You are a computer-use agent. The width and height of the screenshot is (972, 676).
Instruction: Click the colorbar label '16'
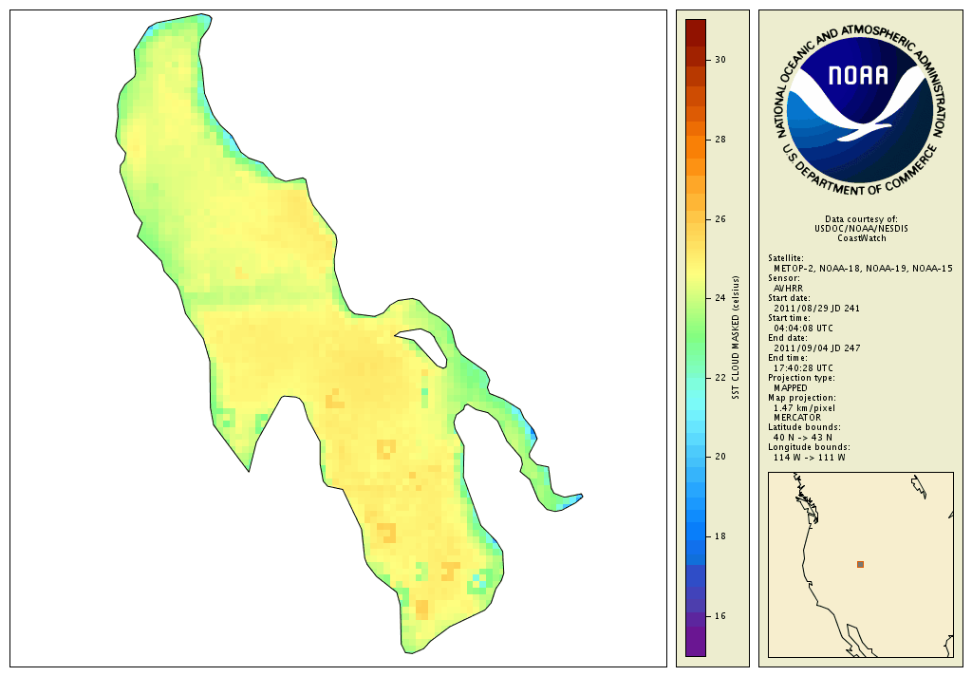(x=720, y=616)
